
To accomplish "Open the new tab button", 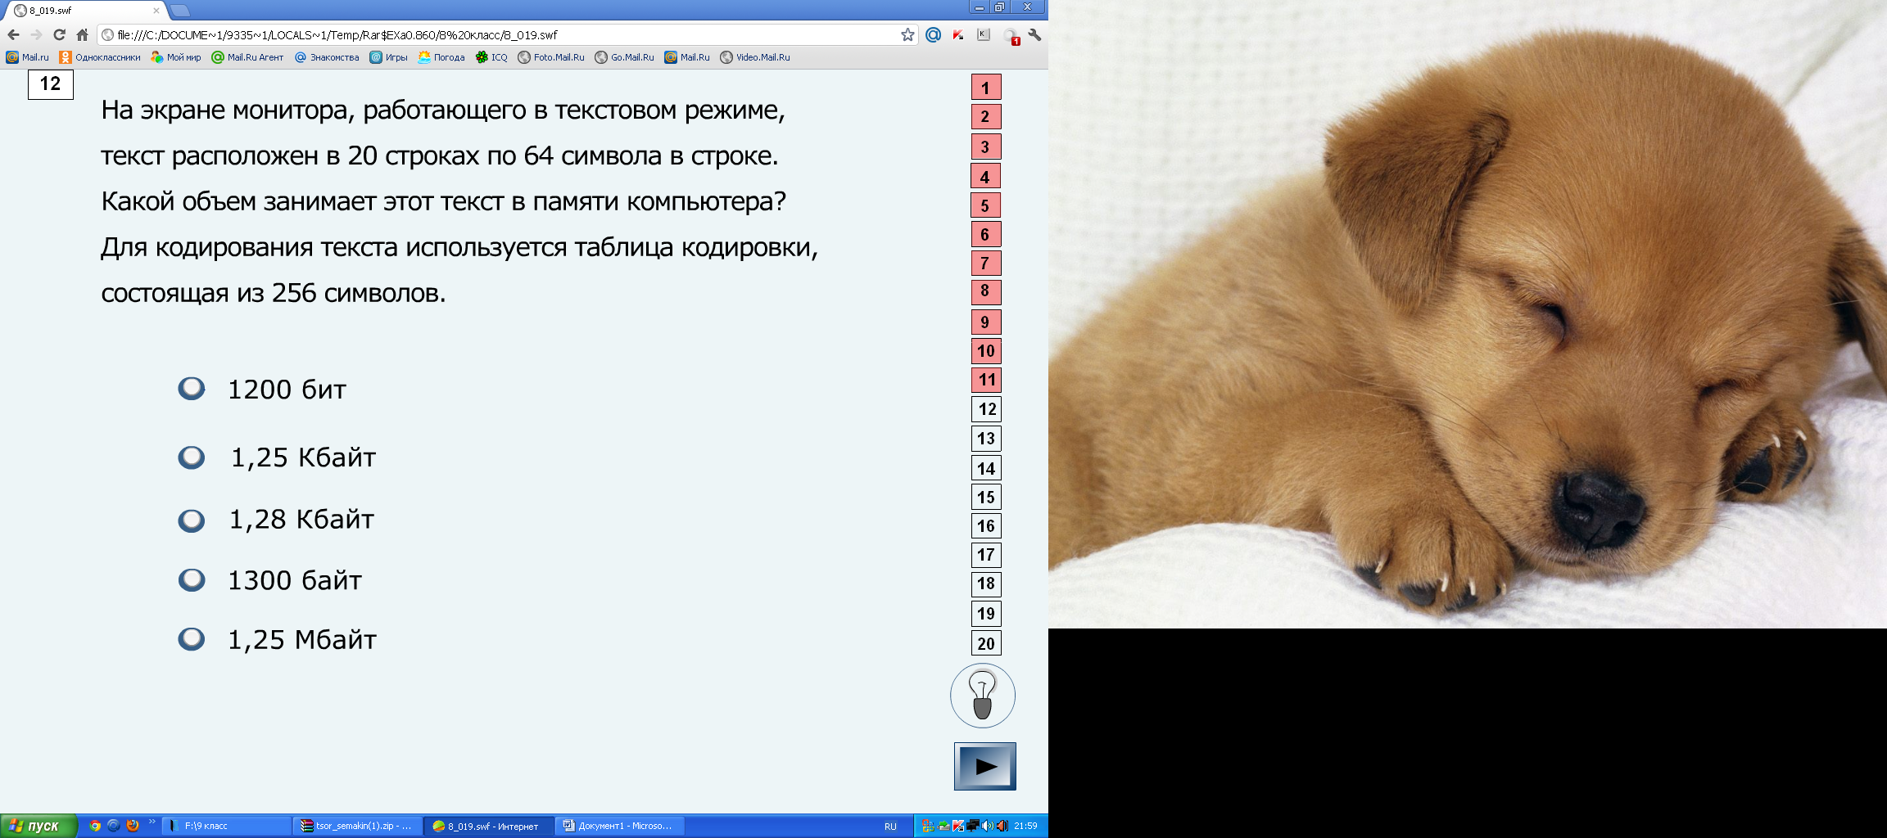I will pos(179,11).
